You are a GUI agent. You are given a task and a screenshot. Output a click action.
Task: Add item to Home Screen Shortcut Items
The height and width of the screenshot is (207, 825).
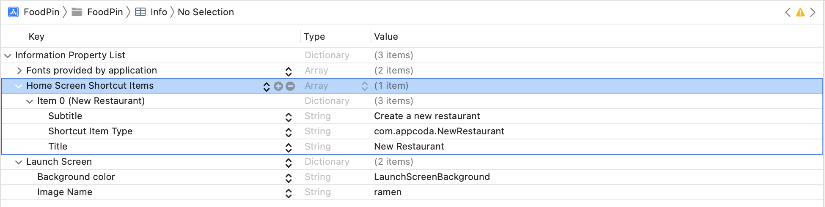pyautogui.click(x=278, y=86)
